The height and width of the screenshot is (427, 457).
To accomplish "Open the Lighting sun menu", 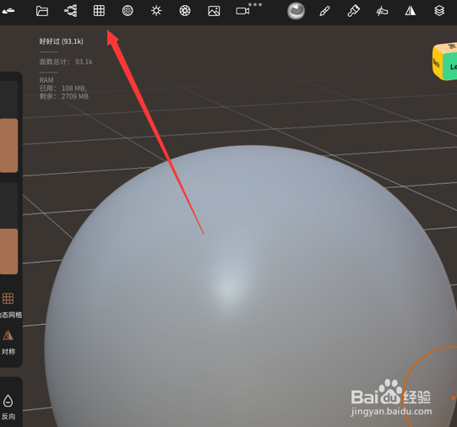I will [156, 11].
